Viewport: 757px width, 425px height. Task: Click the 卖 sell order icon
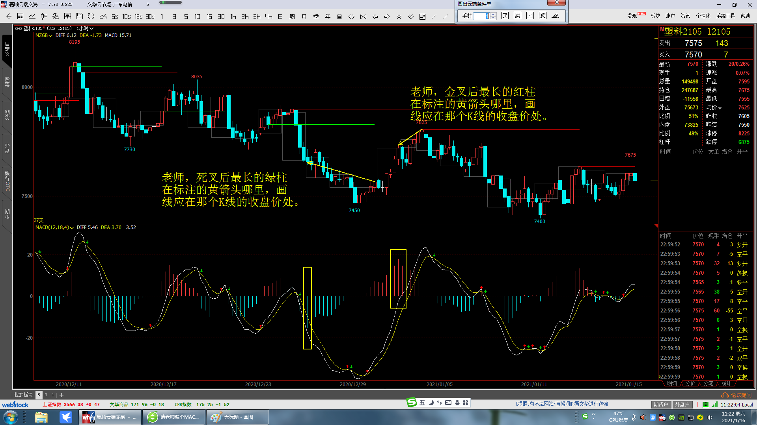point(517,16)
